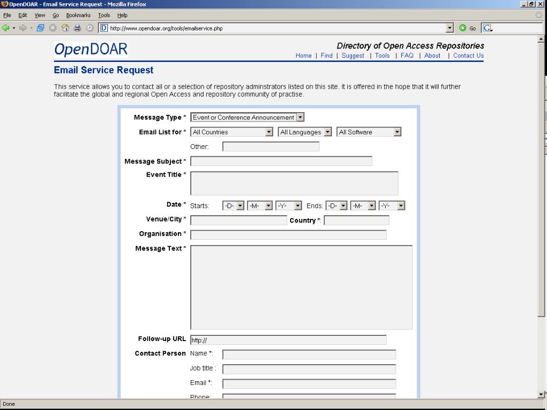Screen dimensions: 547x410
Task: Click the Reload page icon
Action: [x=41, y=28]
